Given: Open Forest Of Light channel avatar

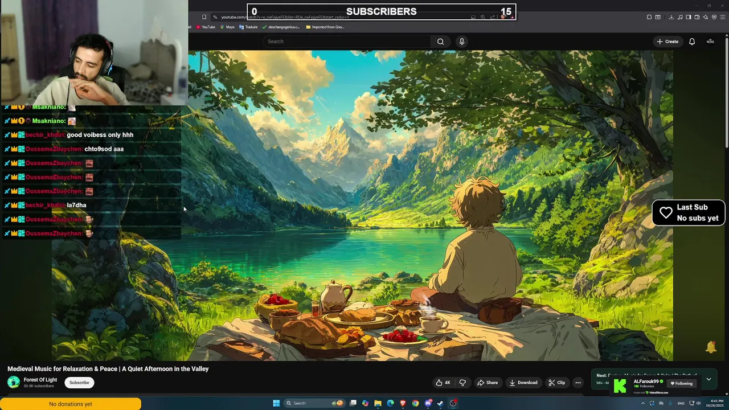Looking at the screenshot, I should click(13, 382).
